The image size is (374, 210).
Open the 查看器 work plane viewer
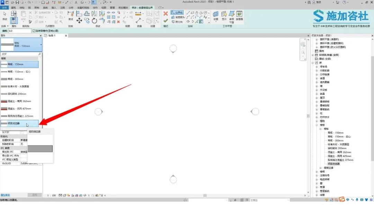click(x=239, y=16)
